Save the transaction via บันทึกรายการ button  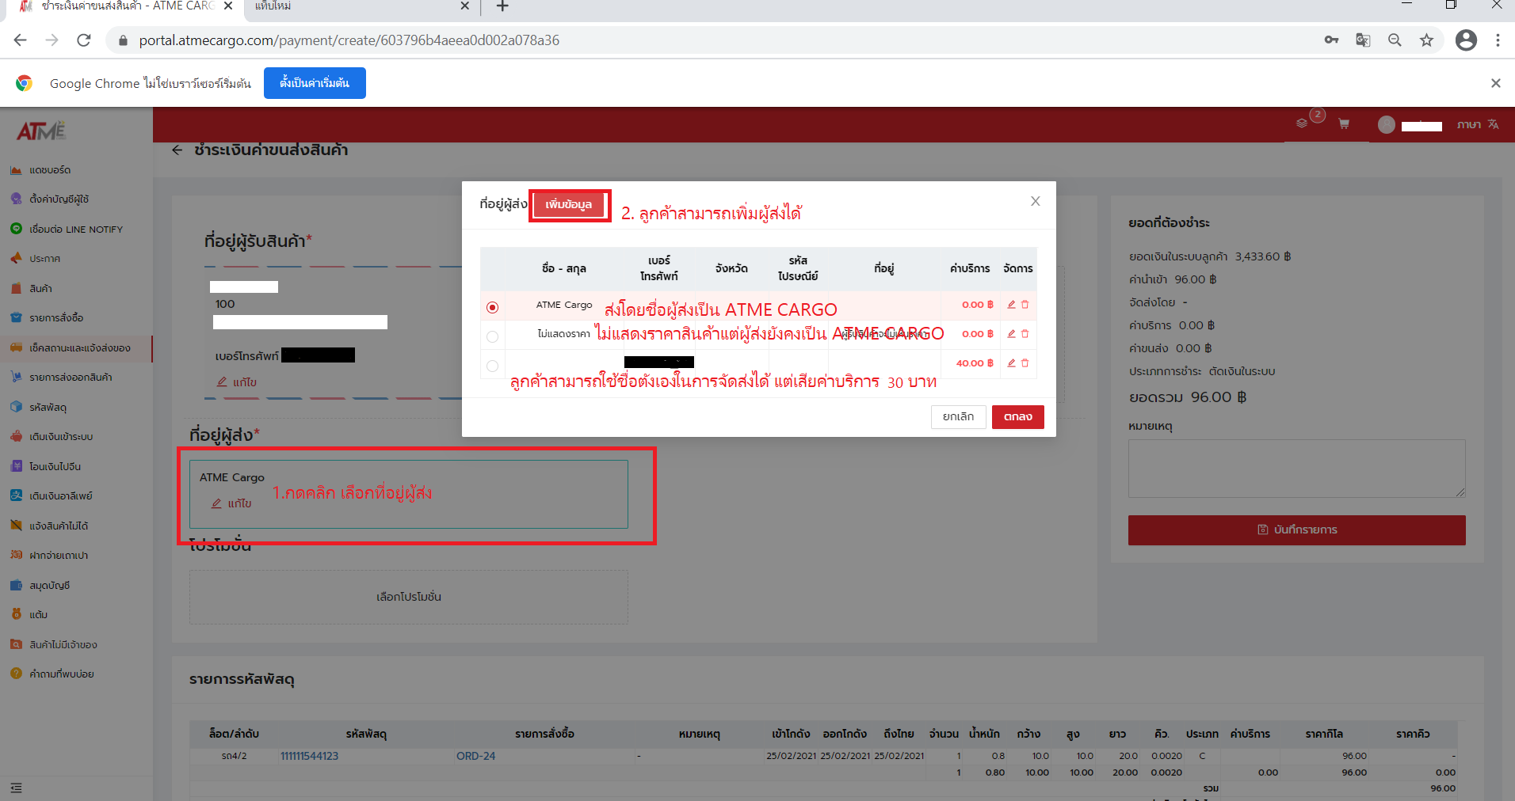click(x=1296, y=530)
